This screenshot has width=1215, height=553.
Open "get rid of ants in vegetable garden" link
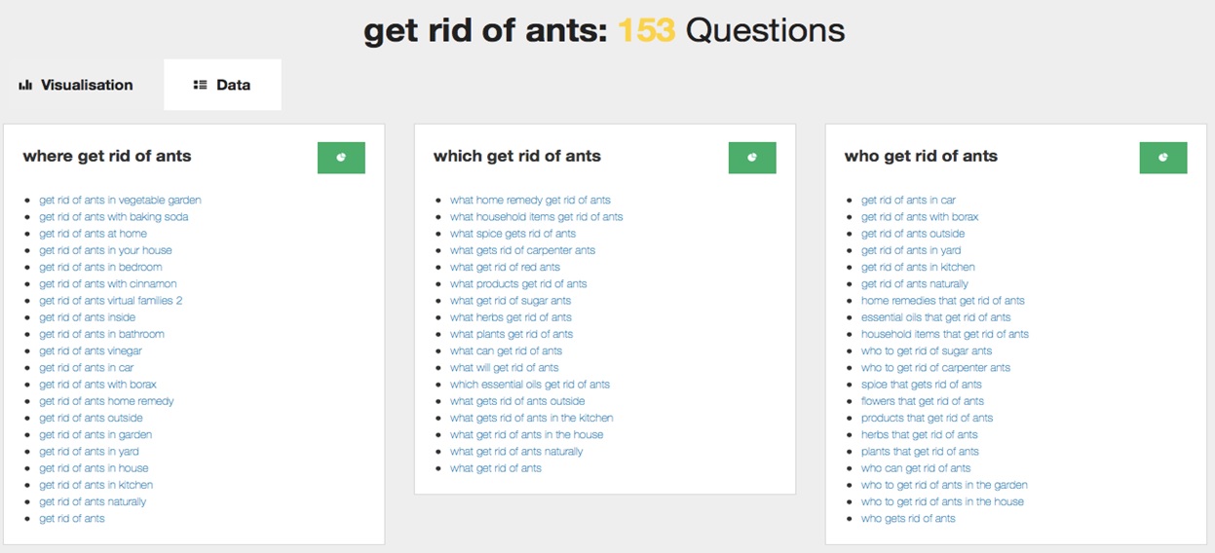(120, 201)
